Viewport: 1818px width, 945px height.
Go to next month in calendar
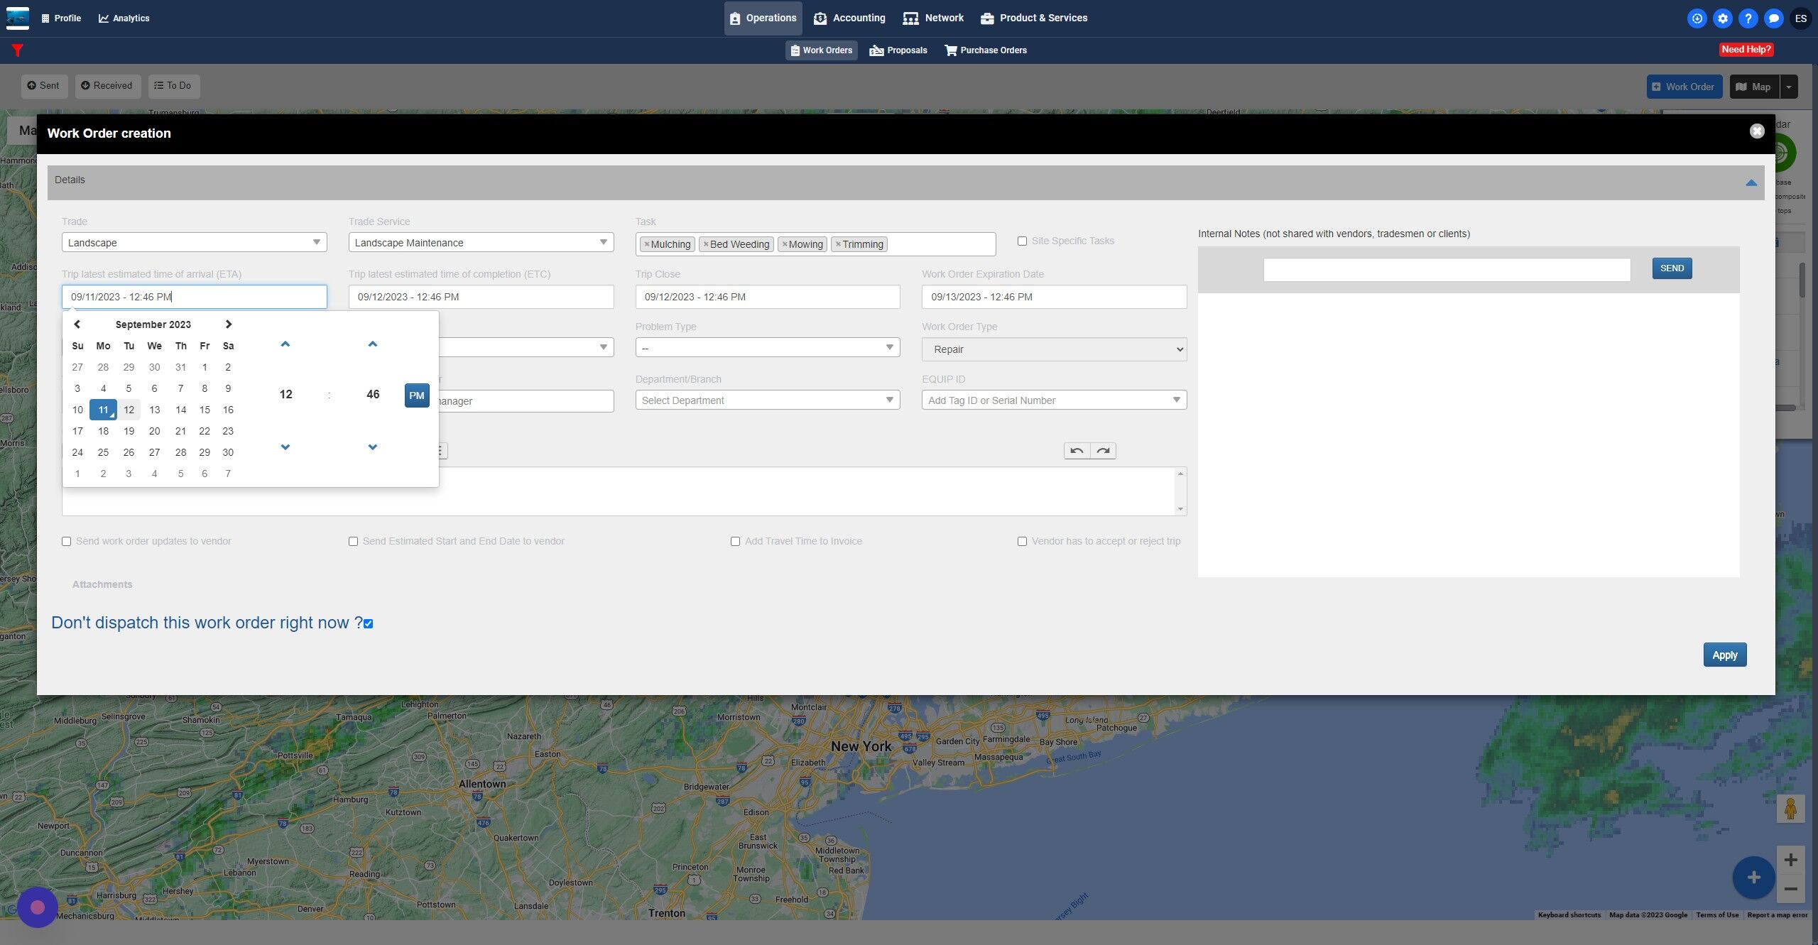(228, 324)
